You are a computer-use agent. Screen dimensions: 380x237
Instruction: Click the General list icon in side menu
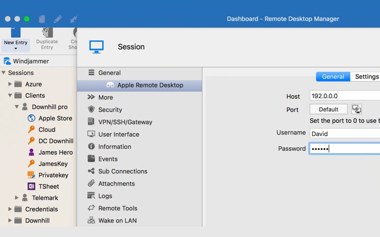point(91,73)
